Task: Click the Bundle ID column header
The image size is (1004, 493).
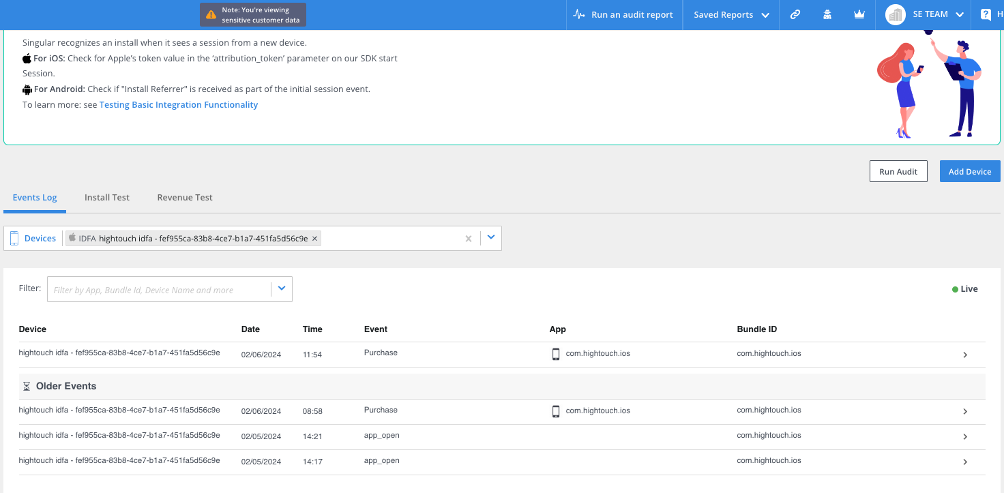Action: pos(757,329)
